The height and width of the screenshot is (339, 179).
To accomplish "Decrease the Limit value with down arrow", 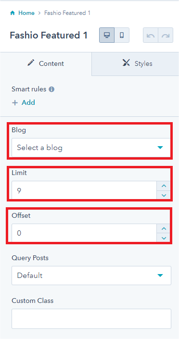I will point(164,195).
